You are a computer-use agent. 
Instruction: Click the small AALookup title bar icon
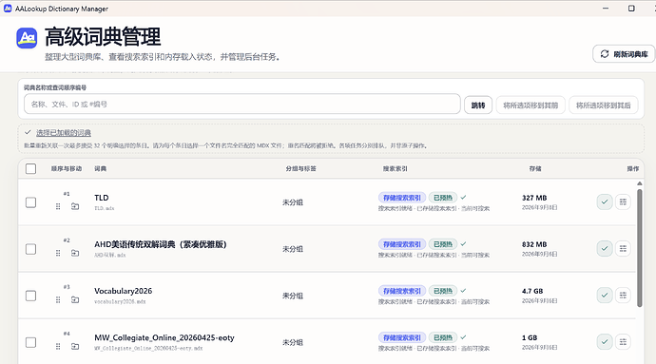[x=8, y=8]
